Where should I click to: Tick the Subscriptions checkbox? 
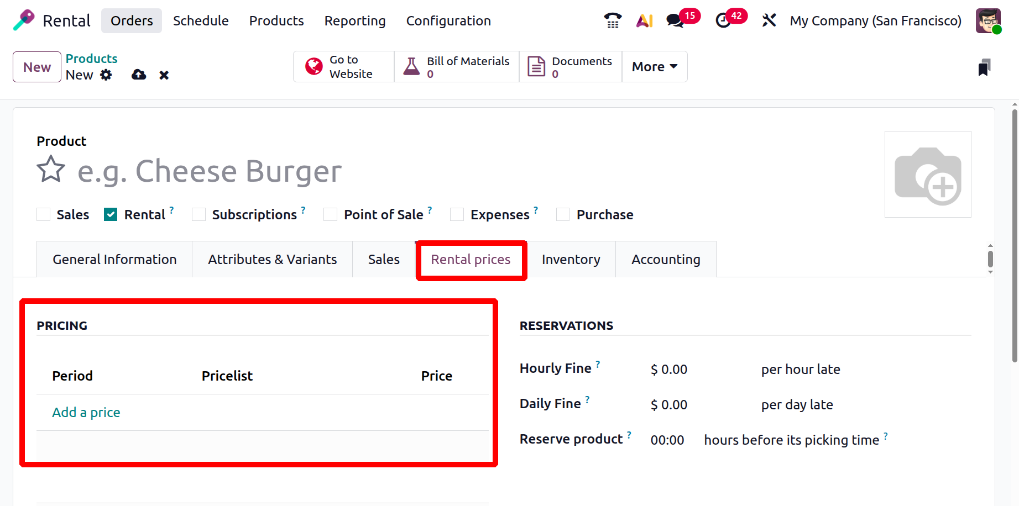pyautogui.click(x=199, y=214)
